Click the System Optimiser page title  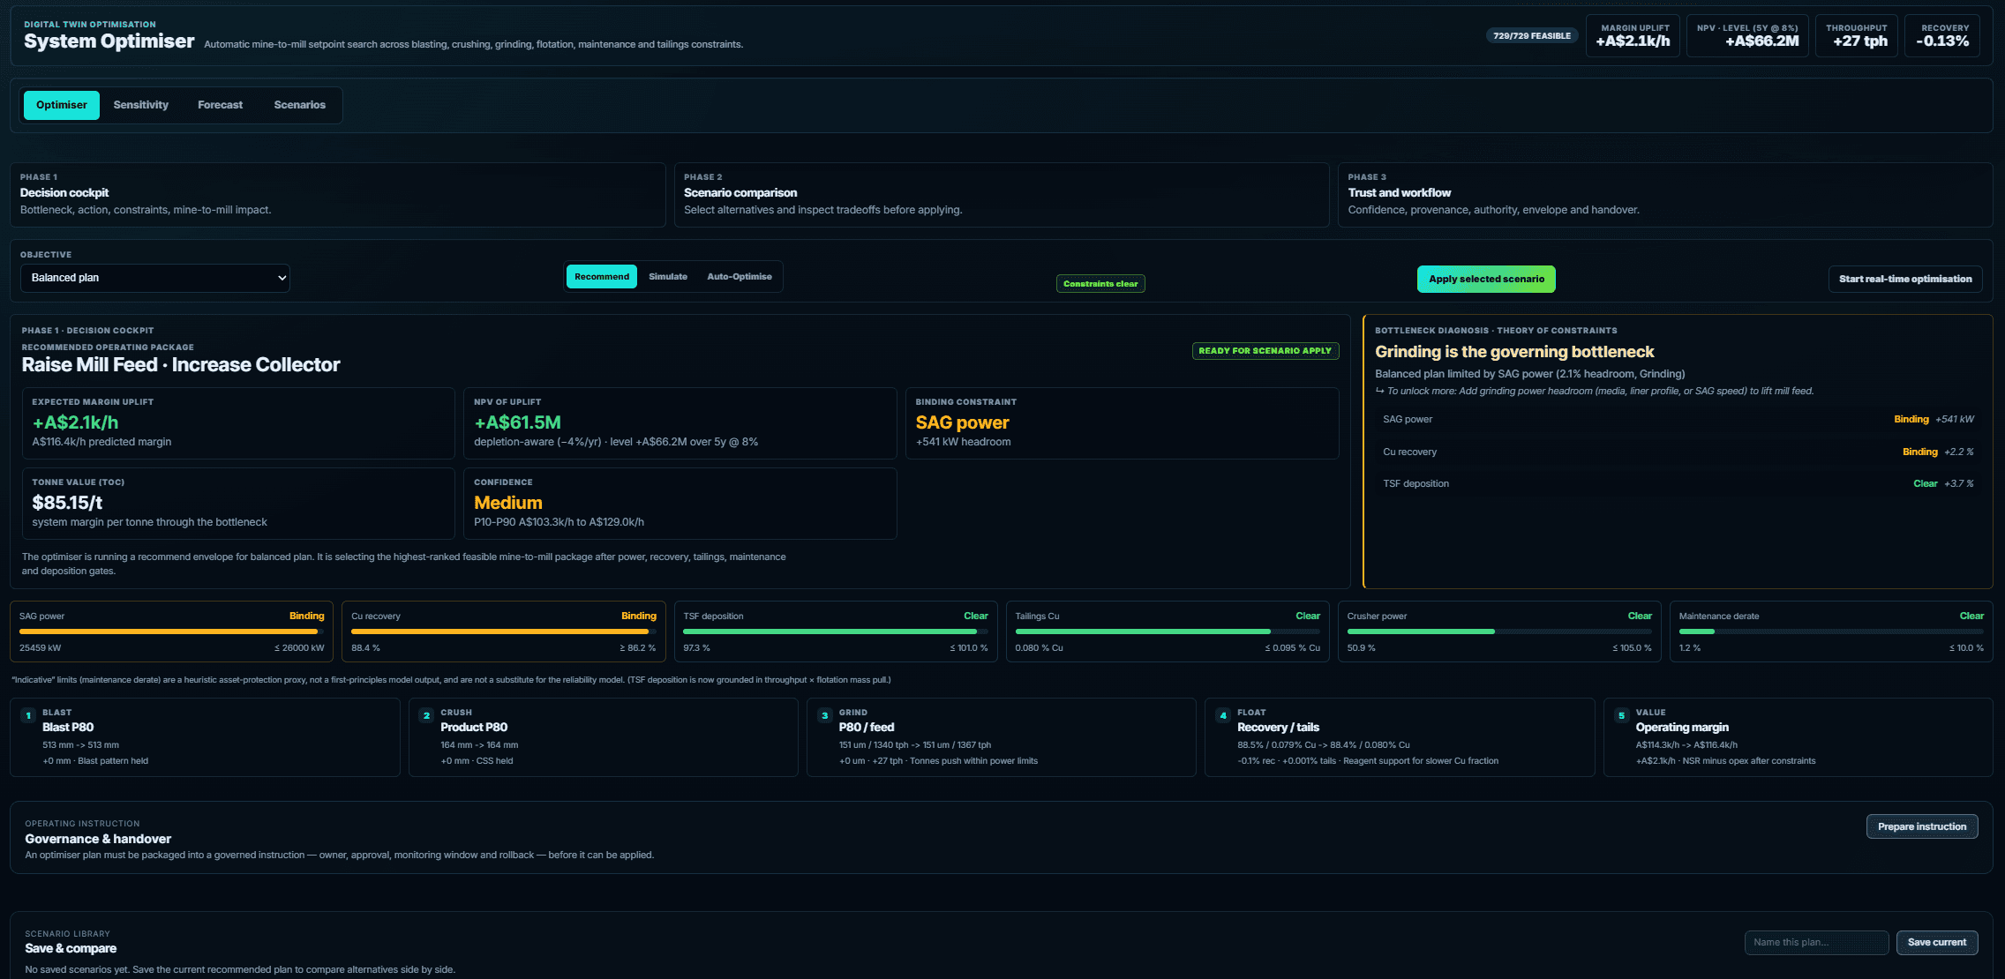109,41
